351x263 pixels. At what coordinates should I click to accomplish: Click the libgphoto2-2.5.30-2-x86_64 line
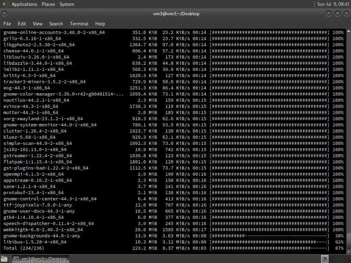(x=173, y=45)
